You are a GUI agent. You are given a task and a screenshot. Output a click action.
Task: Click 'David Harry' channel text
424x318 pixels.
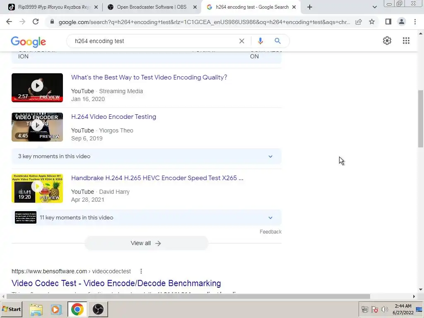point(114,192)
